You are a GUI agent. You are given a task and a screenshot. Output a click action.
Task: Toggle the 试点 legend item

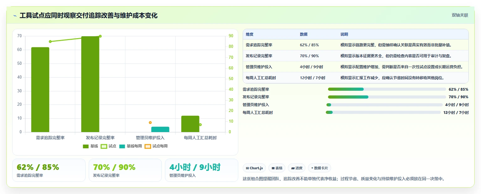pos(108,146)
